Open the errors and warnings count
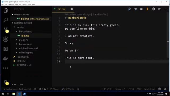 [43, 89]
